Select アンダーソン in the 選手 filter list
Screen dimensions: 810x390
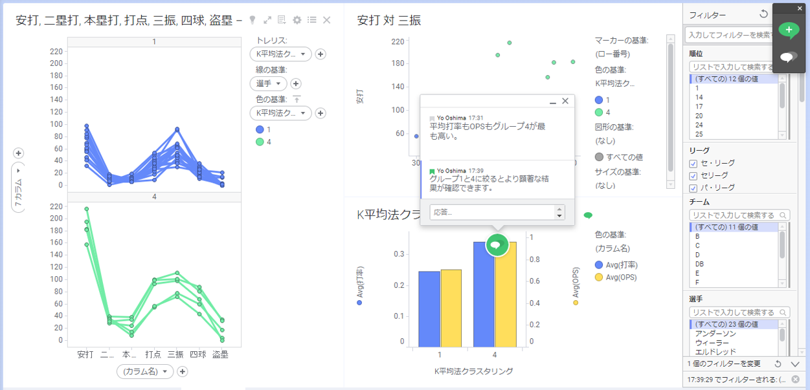(x=717, y=334)
